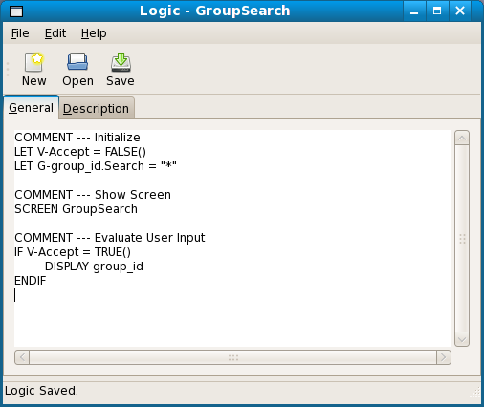This screenshot has width=484, height=407.
Task: Click the line 'IF V-Accept = TRUE()'
Action: coord(73,252)
